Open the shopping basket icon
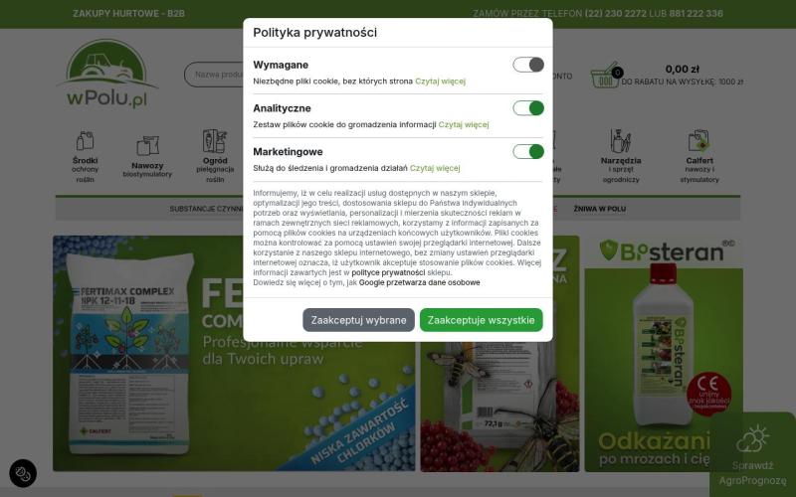This screenshot has height=497, width=796. [606, 76]
